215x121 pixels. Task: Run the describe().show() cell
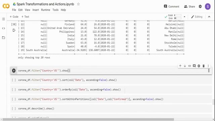point(14,109)
